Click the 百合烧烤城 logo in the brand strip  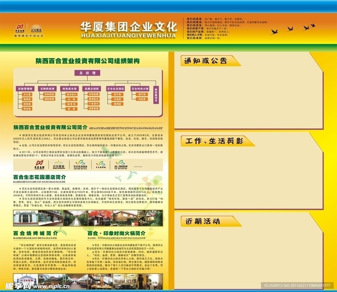101,165
